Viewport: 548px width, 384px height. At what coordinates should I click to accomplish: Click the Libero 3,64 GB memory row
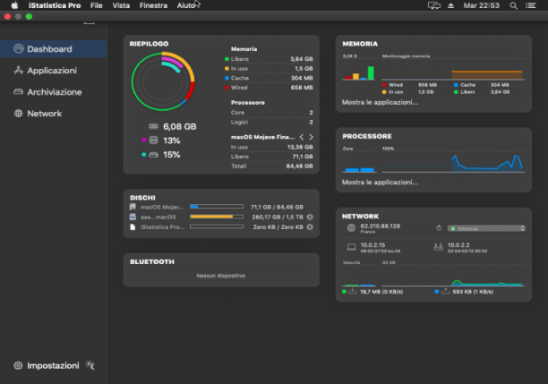click(269, 59)
